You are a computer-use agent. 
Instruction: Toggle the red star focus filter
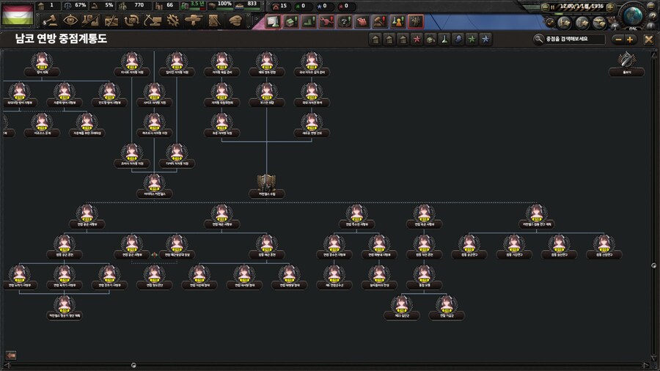coord(417,40)
